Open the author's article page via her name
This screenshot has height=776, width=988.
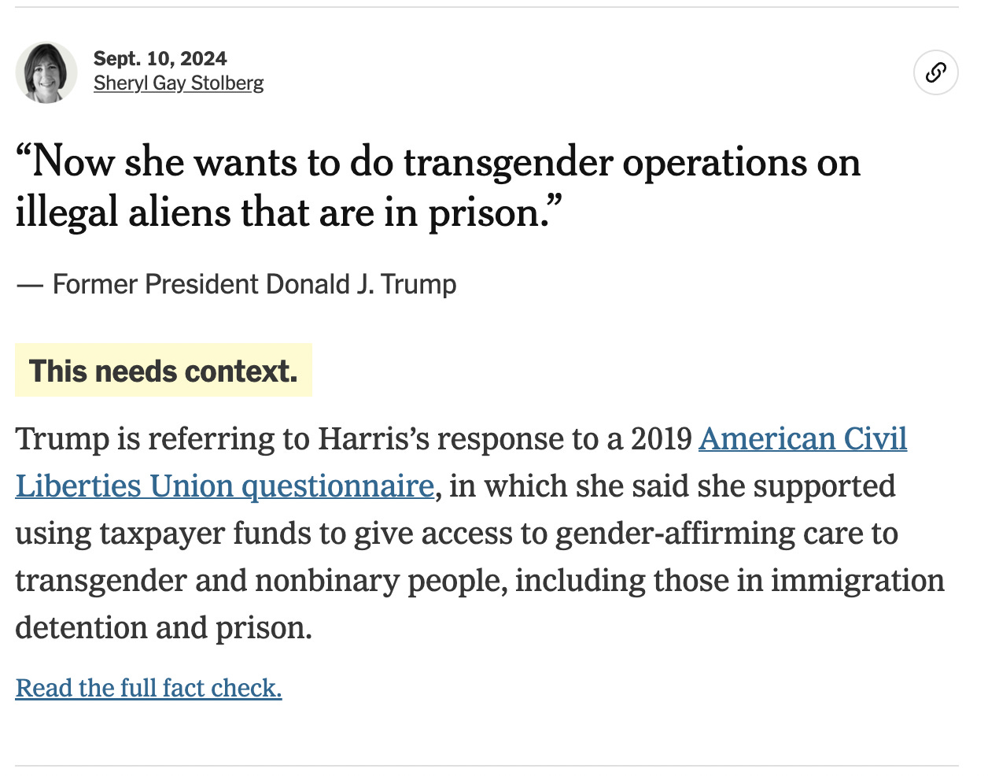179,83
